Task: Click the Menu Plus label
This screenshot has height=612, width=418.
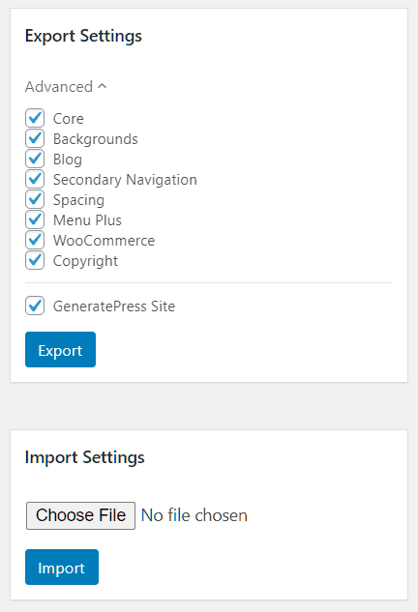Action: tap(87, 220)
